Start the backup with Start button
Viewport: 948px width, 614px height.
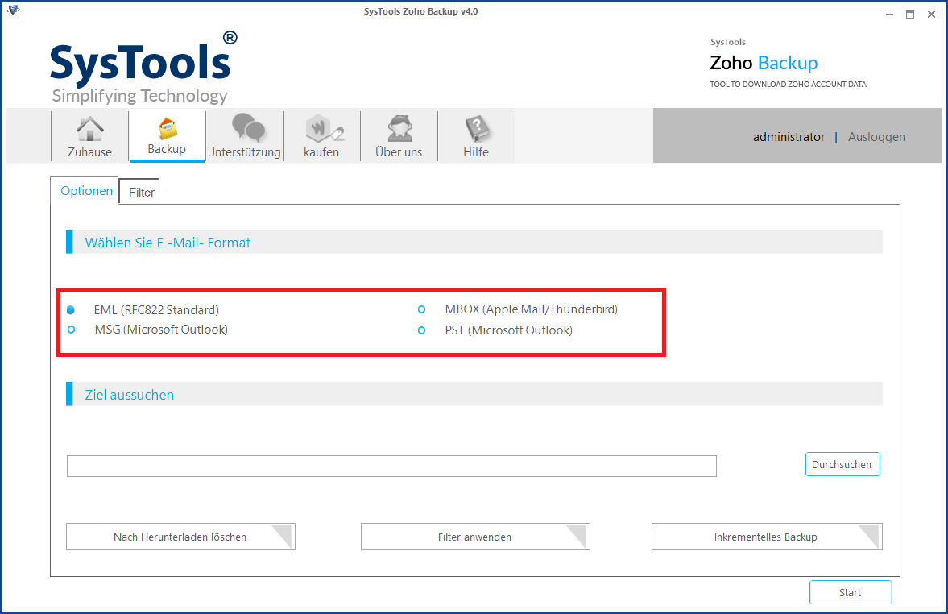click(x=850, y=593)
